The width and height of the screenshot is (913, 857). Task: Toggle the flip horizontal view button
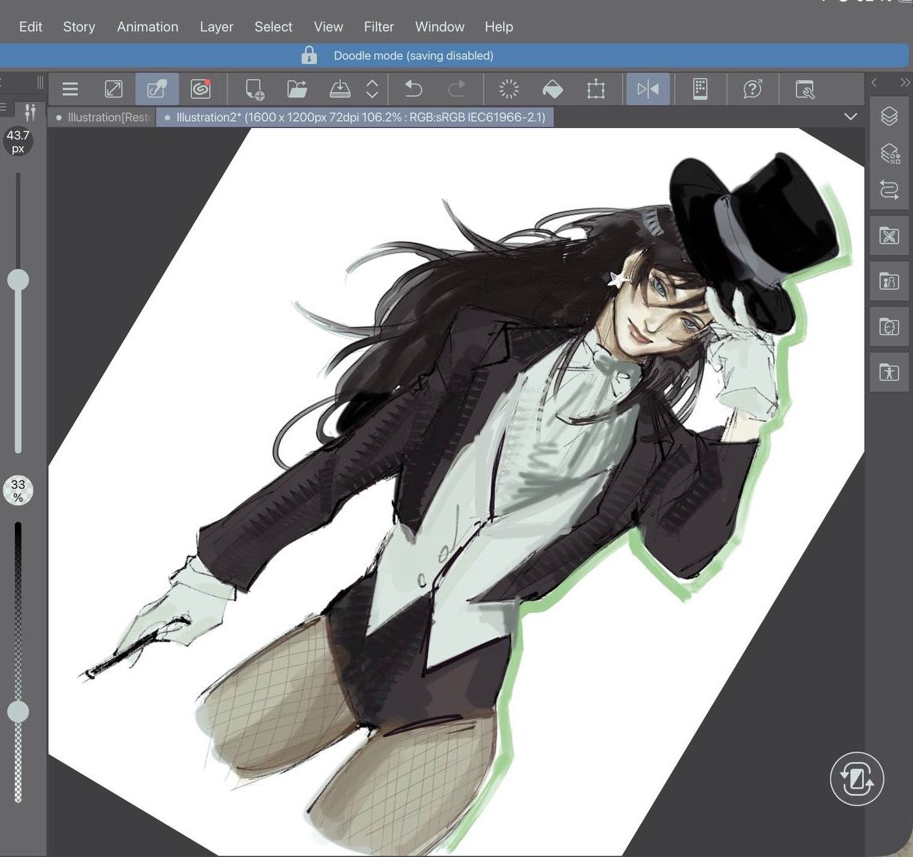tap(648, 89)
